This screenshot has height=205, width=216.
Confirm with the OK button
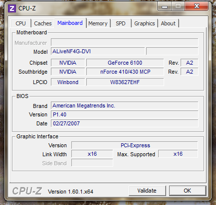pyautogui.click(x=188, y=191)
